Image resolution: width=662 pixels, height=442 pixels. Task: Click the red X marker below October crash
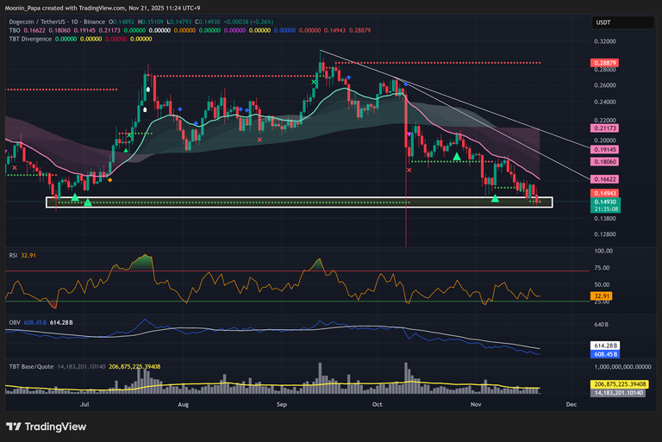point(409,171)
